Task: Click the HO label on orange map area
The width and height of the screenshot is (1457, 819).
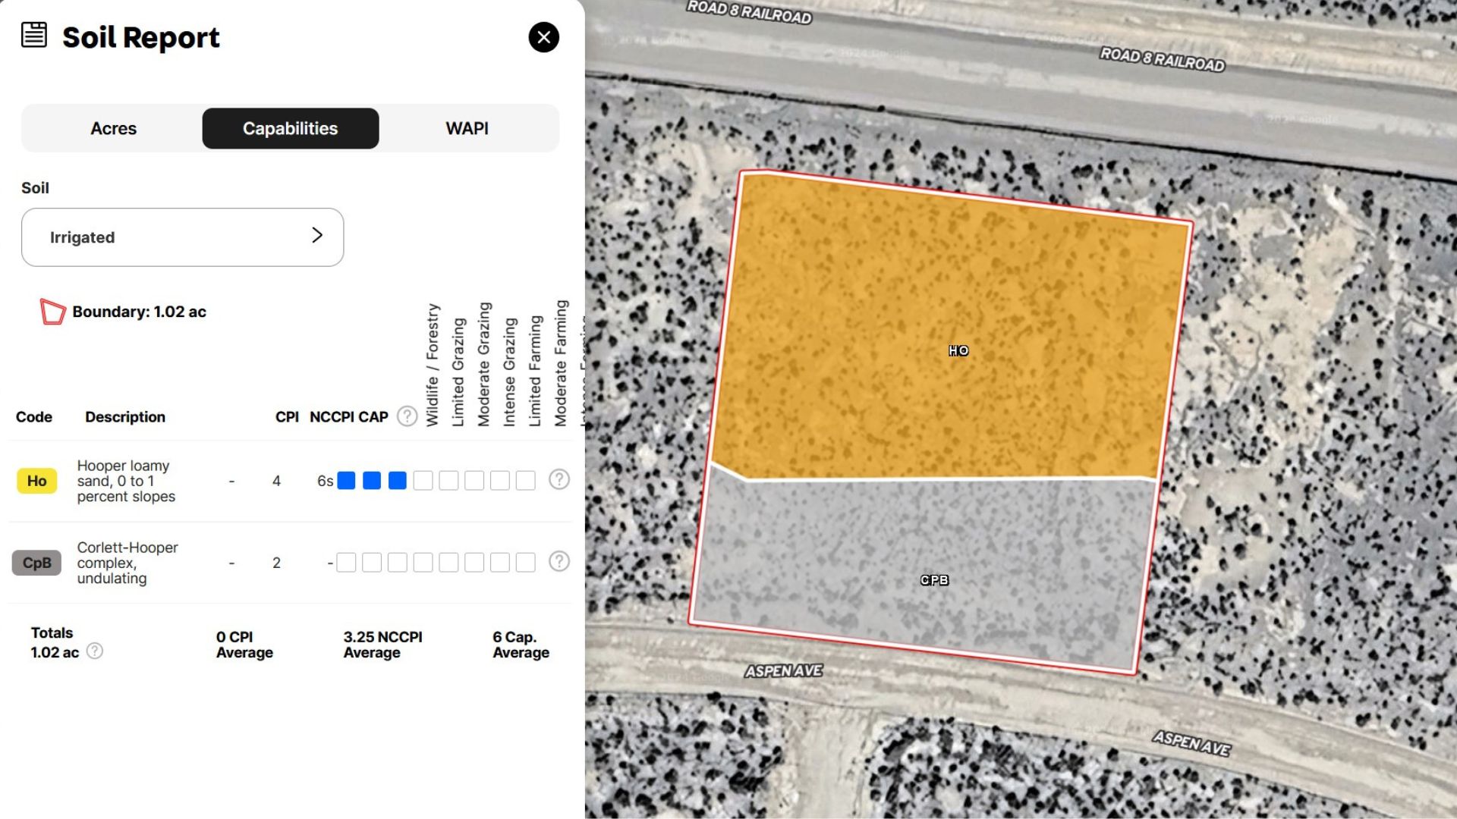Action: click(x=958, y=350)
